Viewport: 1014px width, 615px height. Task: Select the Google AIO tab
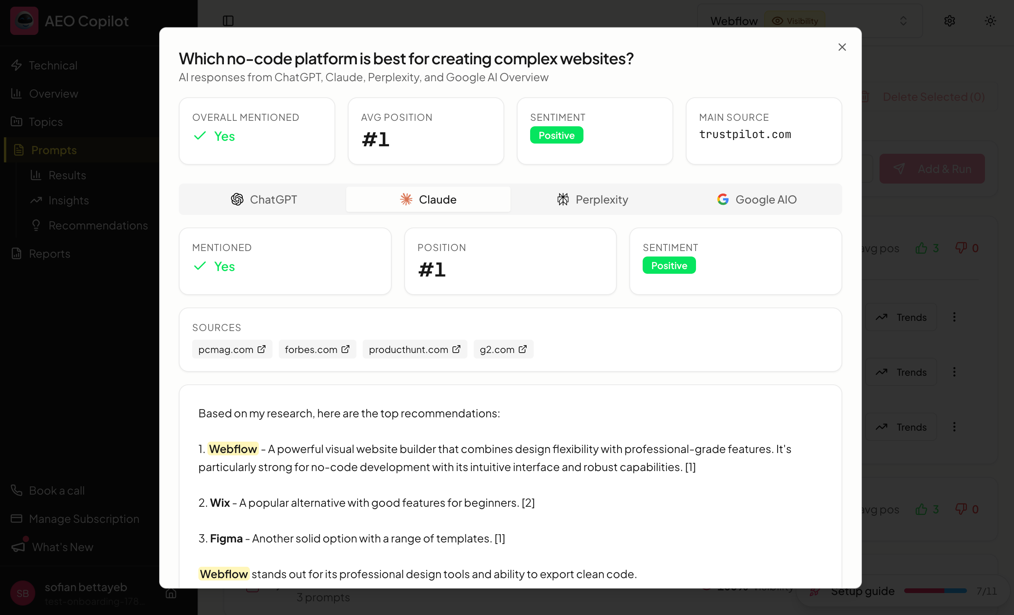(757, 199)
